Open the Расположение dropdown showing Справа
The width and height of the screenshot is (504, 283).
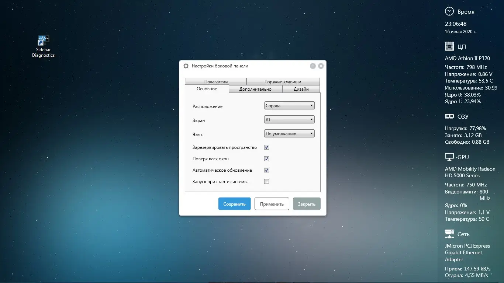pyautogui.click(x=289, y=106)
